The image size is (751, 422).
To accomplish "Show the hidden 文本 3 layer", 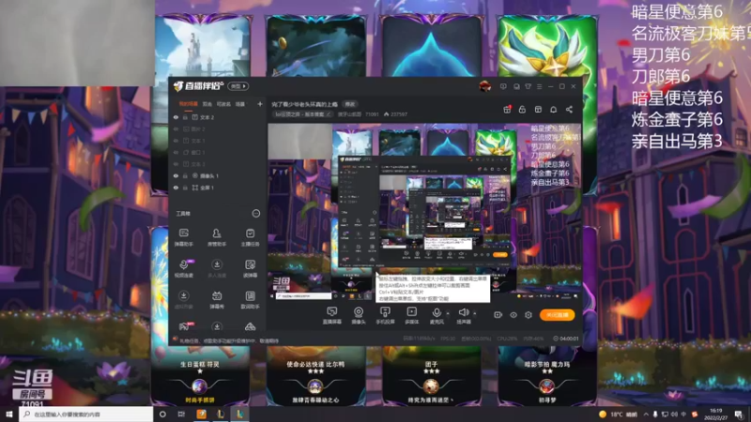I will pos(176,164).
